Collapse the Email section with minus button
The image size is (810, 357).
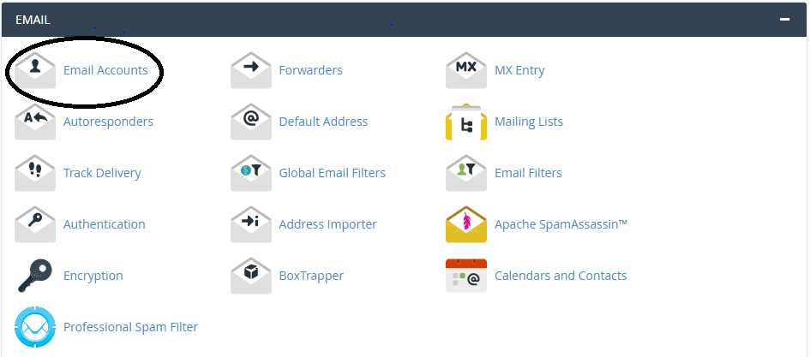point(784,19)
